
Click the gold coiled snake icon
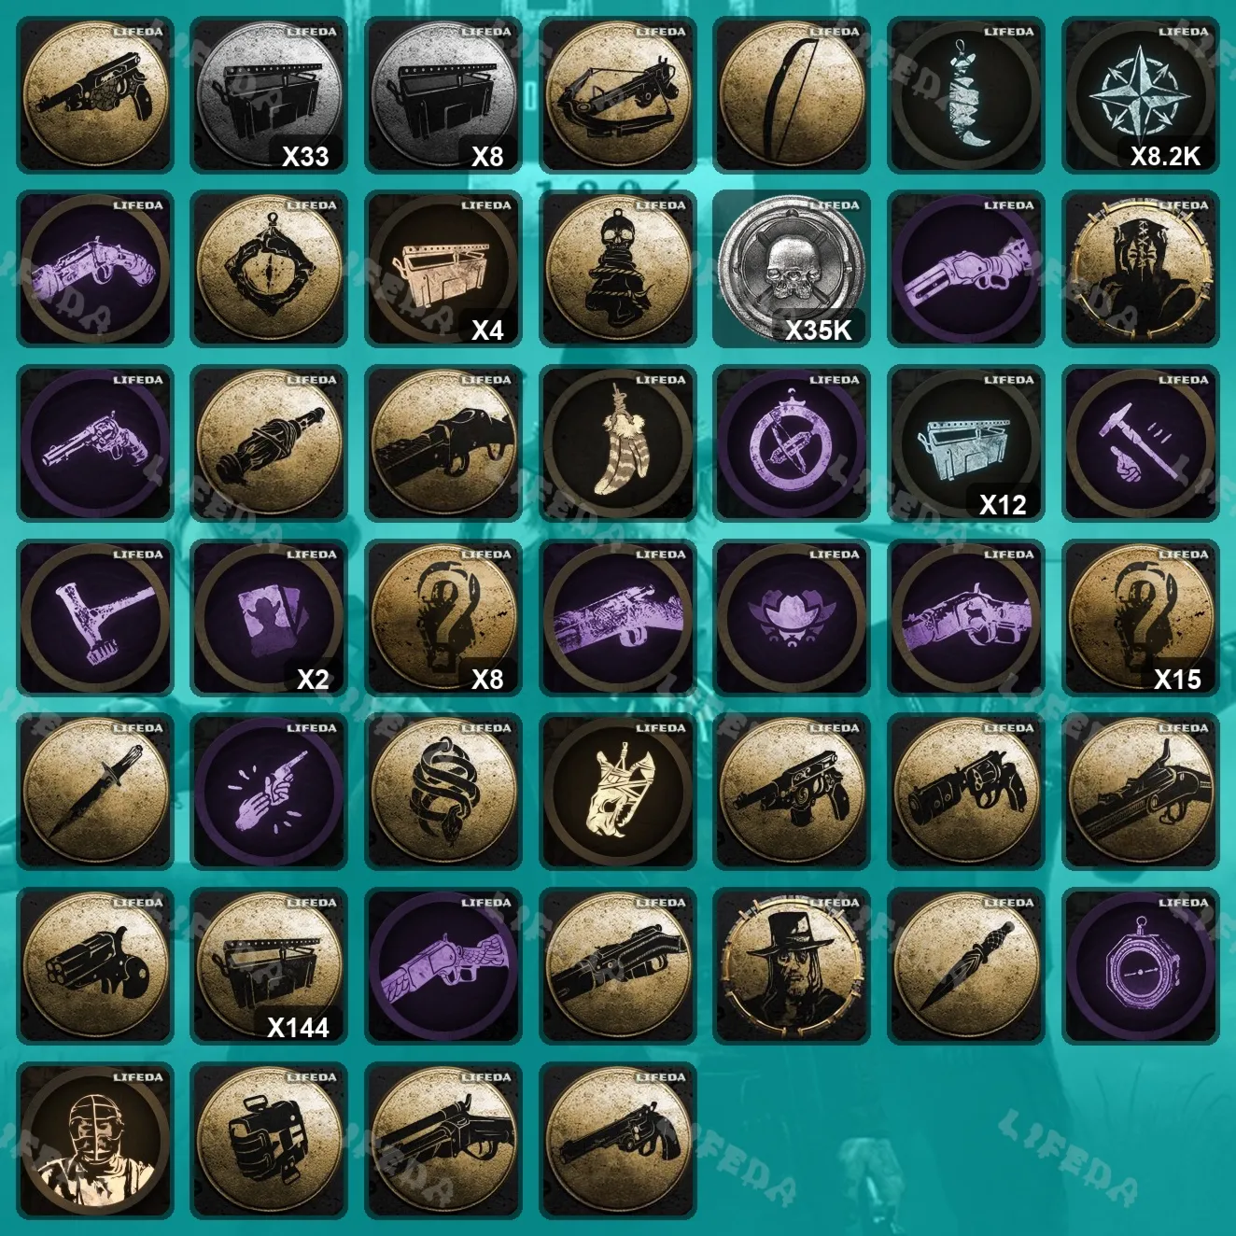443,792
